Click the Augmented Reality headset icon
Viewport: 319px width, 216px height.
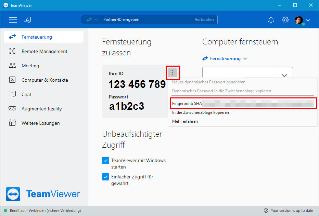tap(12, 108)
